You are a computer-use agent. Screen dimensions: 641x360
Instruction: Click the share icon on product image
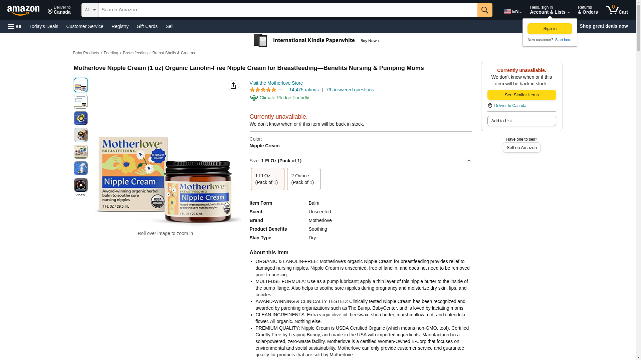(x=233, y=86)
